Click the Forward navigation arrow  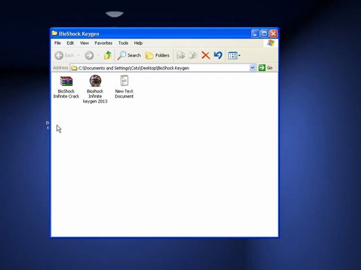[x=89, y=55]
